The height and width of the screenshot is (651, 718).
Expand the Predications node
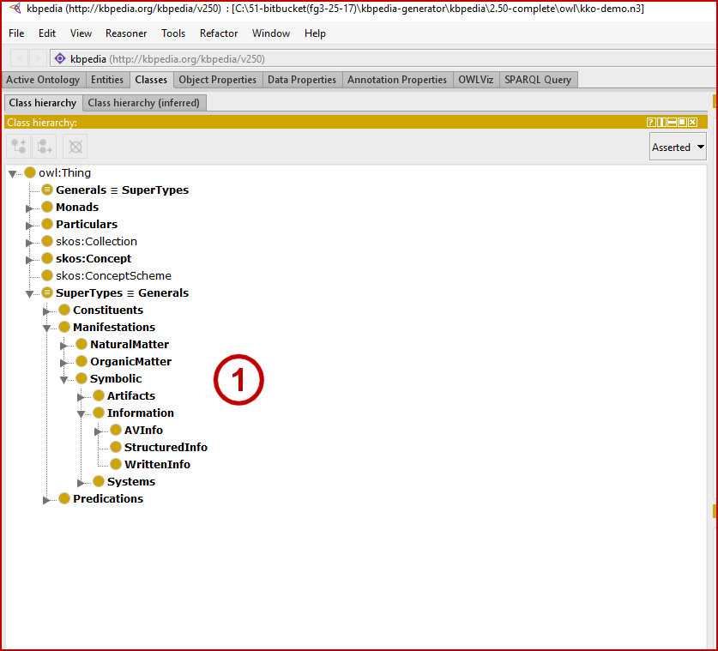coord(46,500)
